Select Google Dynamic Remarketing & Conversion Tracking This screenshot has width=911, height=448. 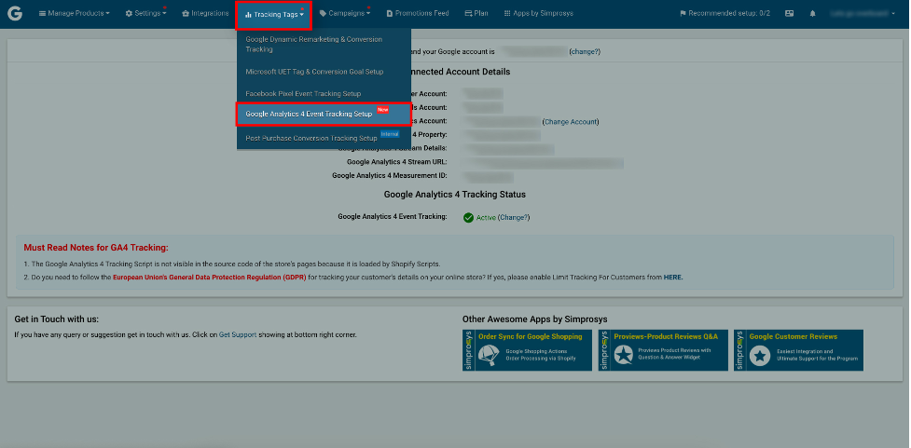(324, 45)
